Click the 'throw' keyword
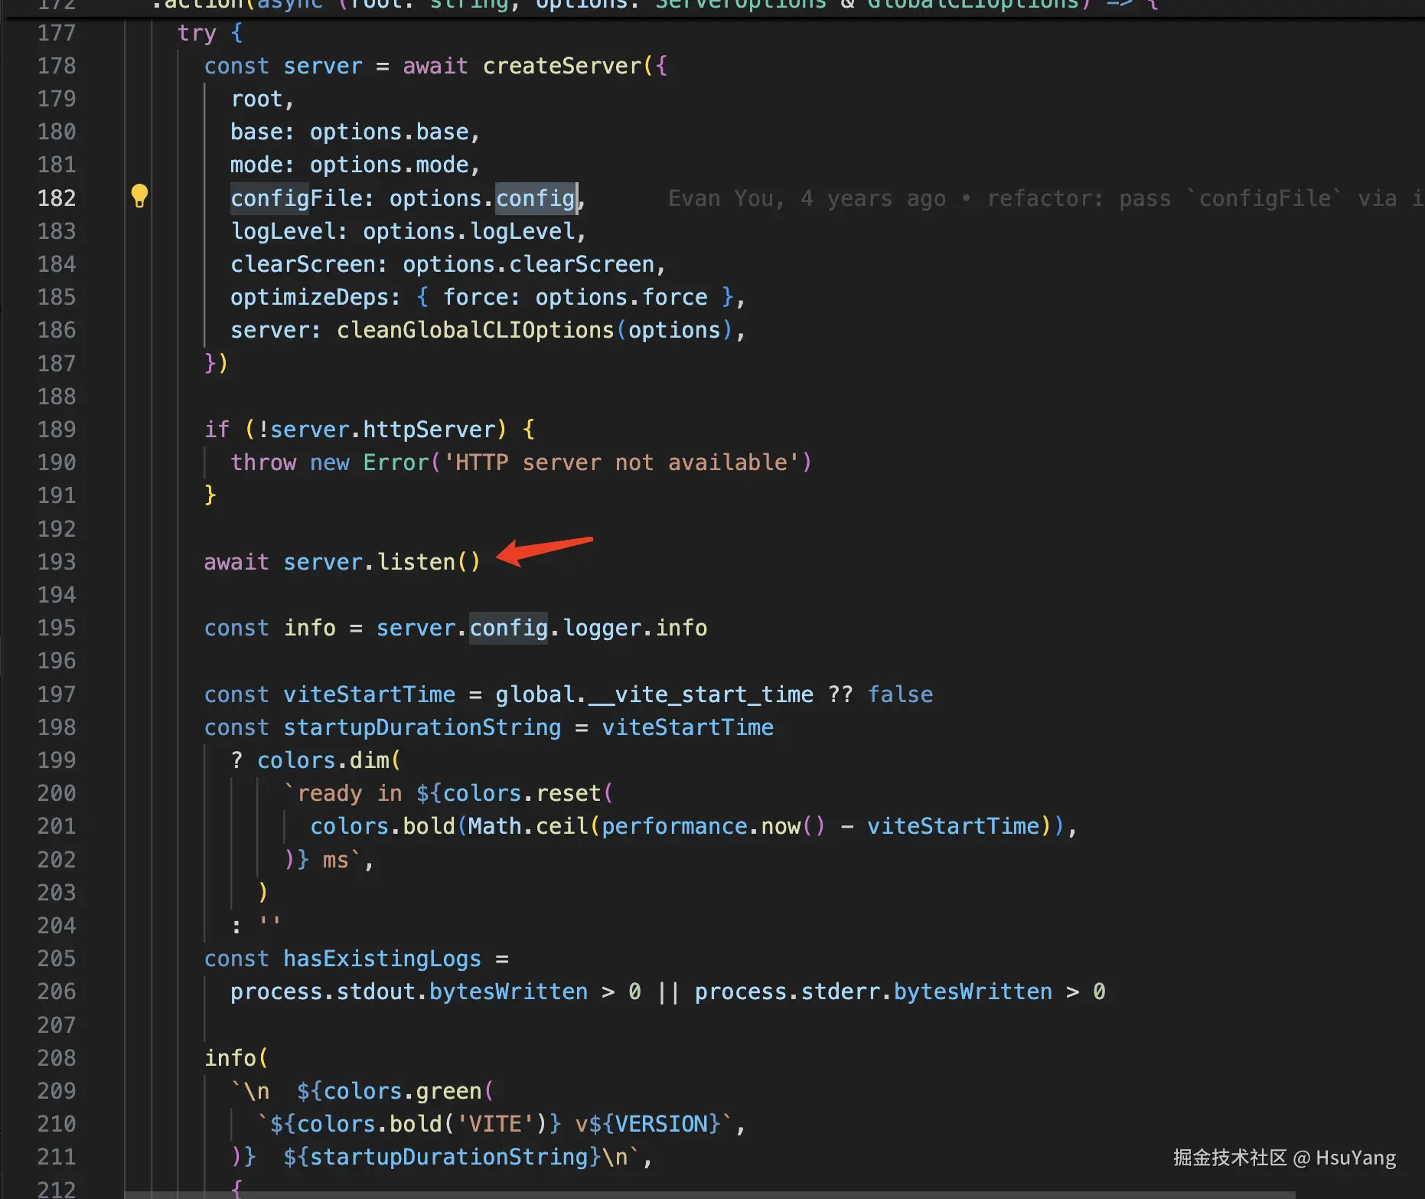 (x=263, y=462)
